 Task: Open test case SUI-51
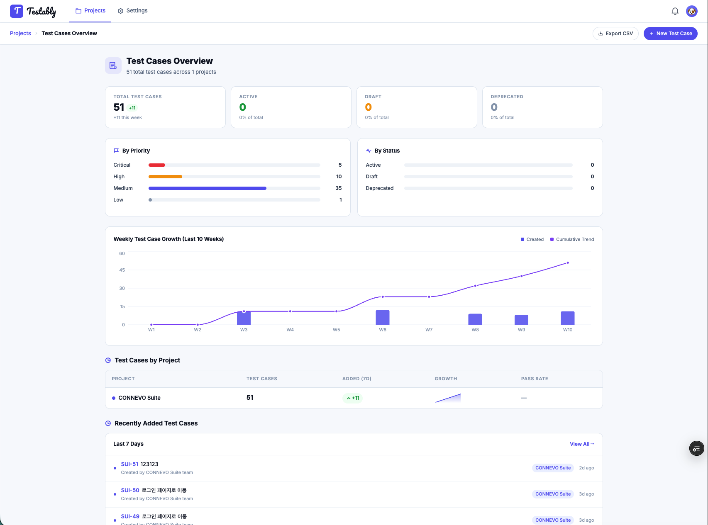(x=129, y=464)
